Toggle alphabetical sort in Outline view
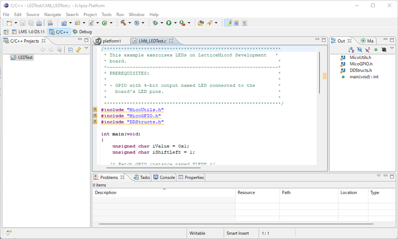The height and width of the screenshot is (239, 398). pos(351,50)
